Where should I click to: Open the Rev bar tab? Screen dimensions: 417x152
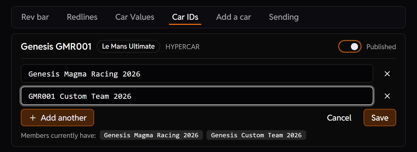(x=35, y=17)
